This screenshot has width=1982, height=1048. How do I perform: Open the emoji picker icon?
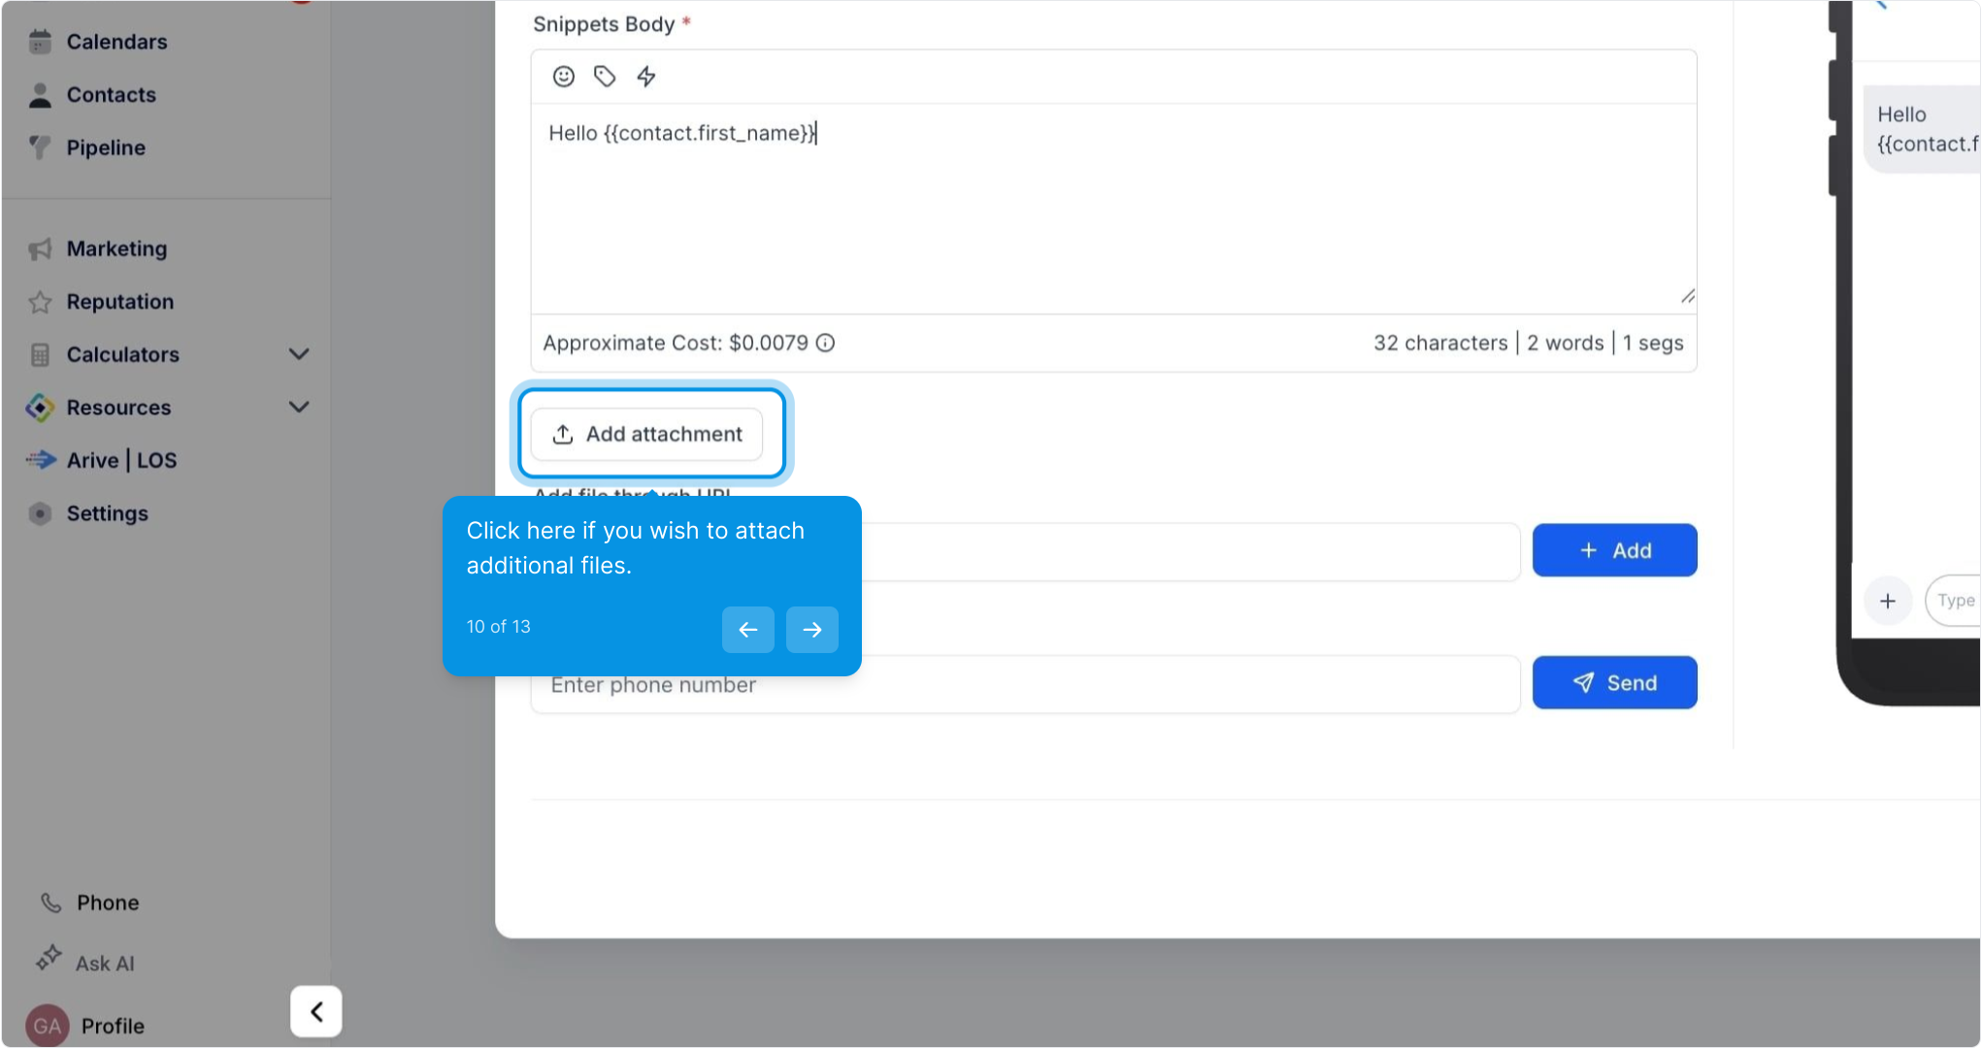[x=563, y=77]
